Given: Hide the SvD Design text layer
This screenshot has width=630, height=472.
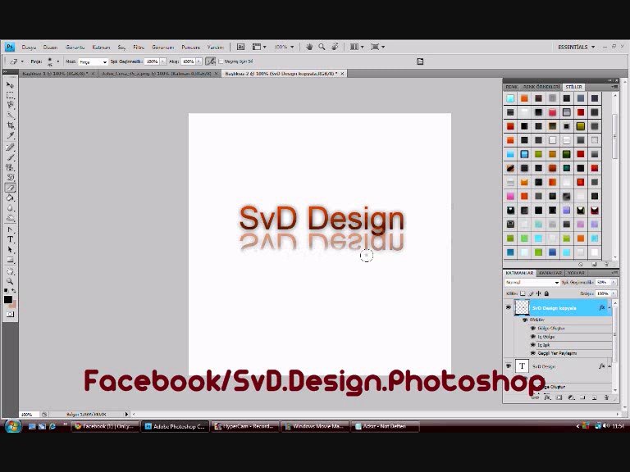Looking at the screenshot, I should click(509, 366).
